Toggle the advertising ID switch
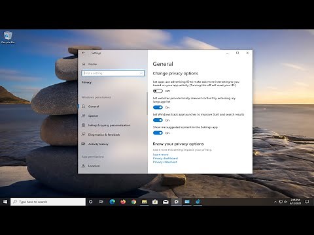 [x=158, y=91]
